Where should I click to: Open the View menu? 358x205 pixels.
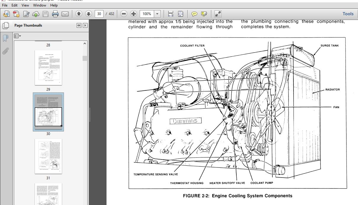[x=25, y=5]
